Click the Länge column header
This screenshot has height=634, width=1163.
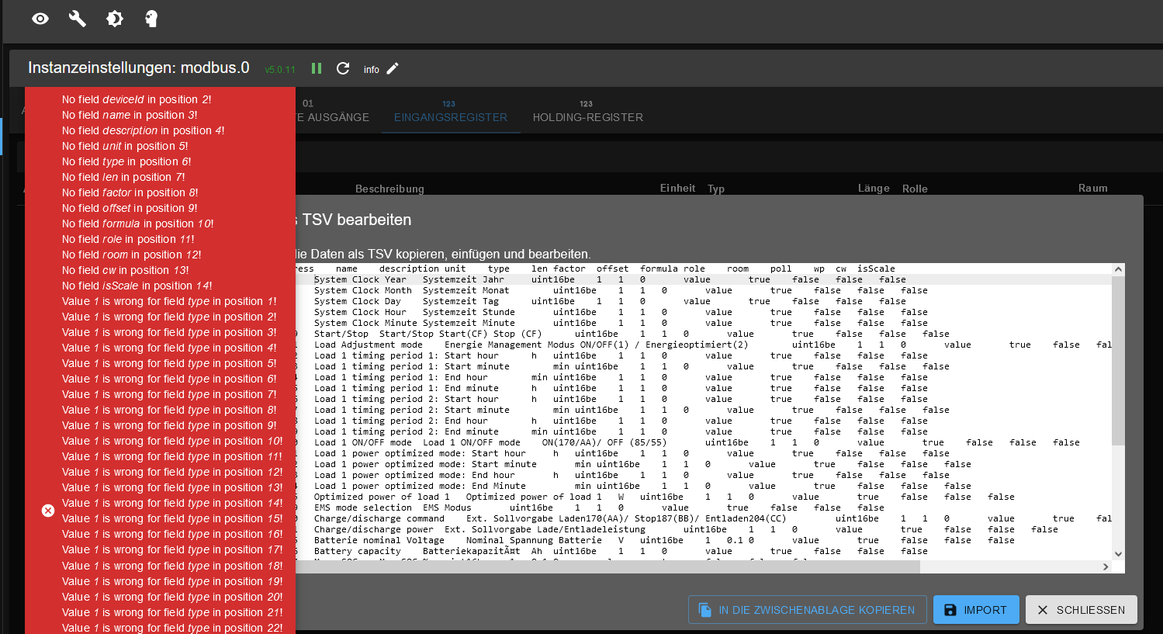coord(874,188)
